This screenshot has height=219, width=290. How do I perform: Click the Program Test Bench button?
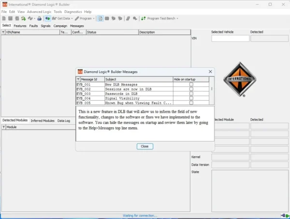click(x=159, y=18)
